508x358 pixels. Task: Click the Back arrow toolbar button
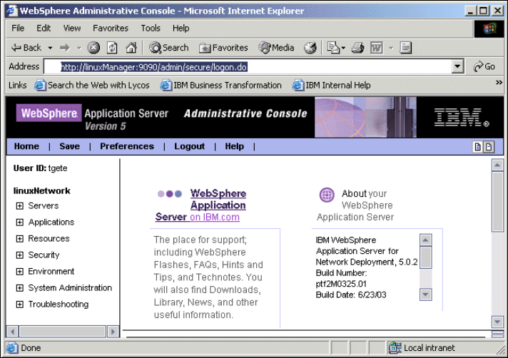26,48
